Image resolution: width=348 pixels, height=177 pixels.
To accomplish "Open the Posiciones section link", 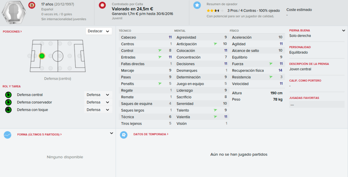I will coord(12,32).
